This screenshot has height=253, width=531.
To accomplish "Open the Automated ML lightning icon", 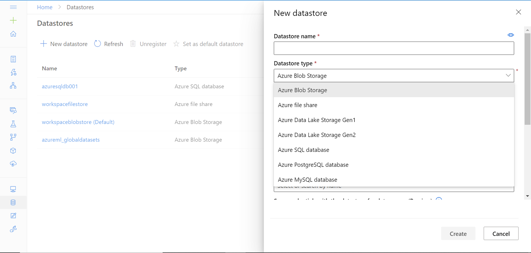I will click(x=13, y=72).
